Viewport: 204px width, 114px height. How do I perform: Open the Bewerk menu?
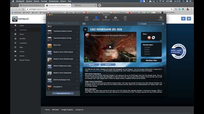(x=36, y=1)
